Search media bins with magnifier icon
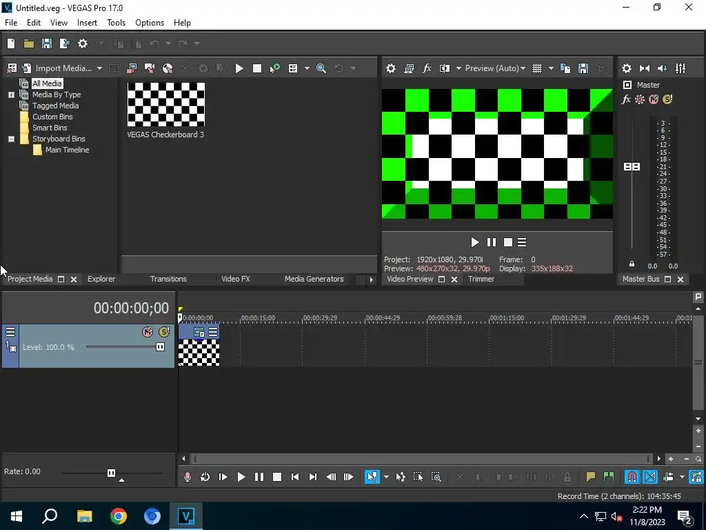The height and width of the screenshot is (530, 706). (x=321, y=68)
